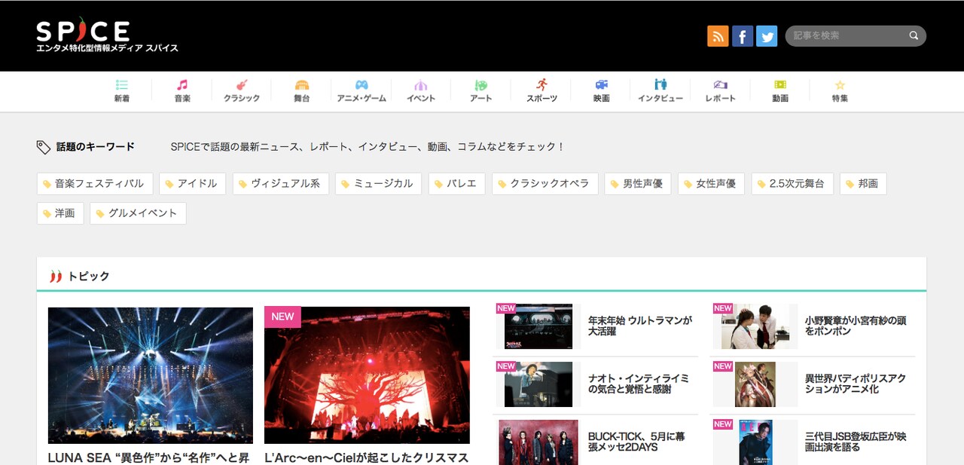
Task: Open the 映画 movie camera icon
Action: tap(601, 85)
